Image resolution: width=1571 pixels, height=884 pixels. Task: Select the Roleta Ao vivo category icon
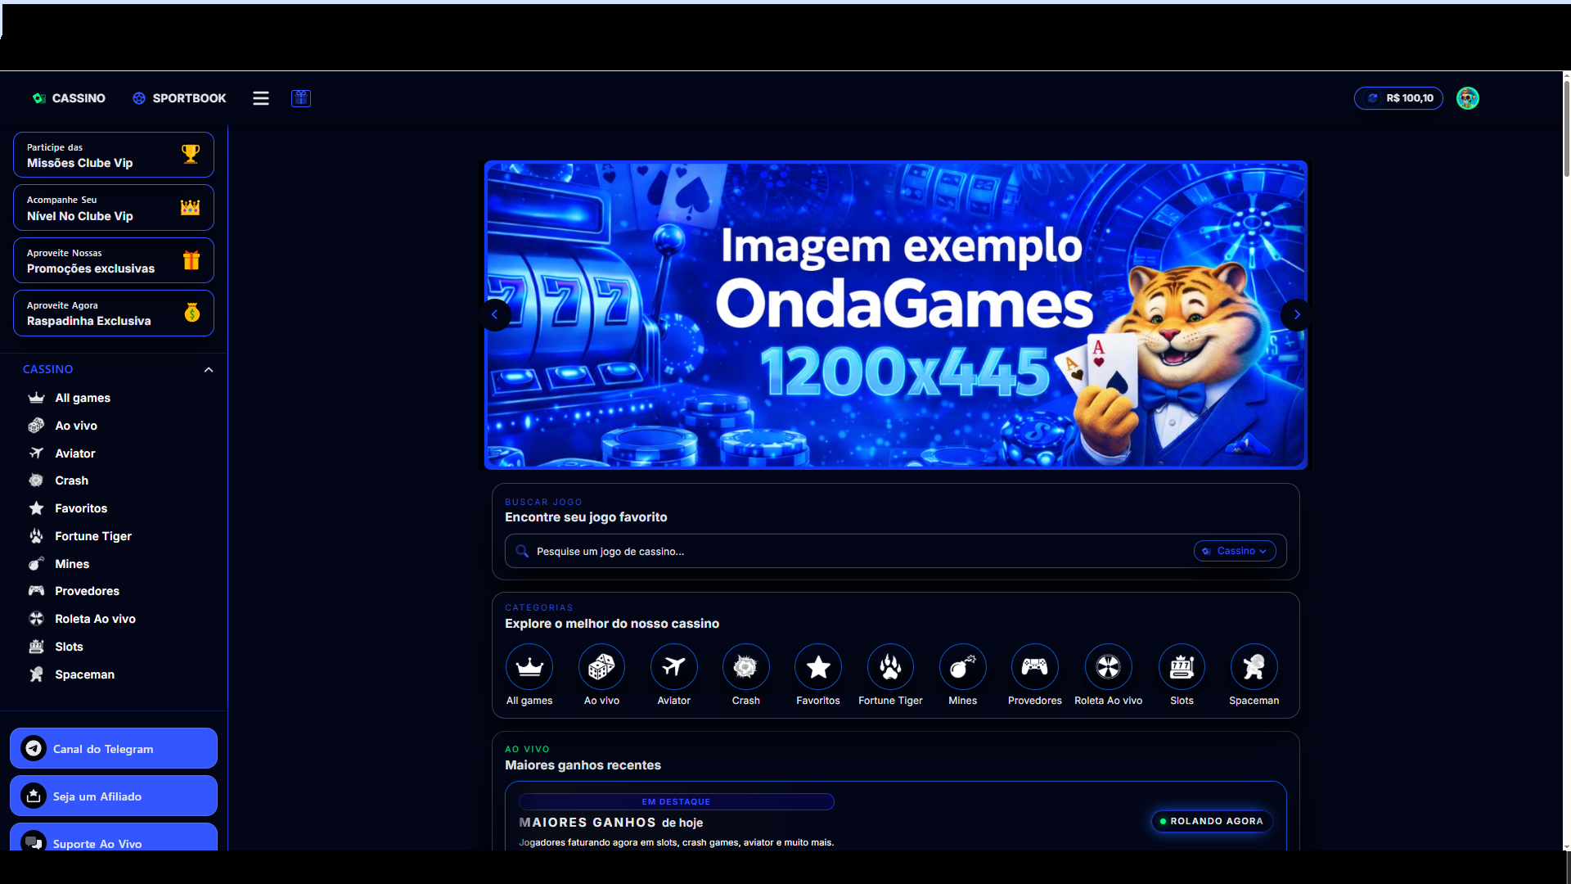[x=1108, y=666]
